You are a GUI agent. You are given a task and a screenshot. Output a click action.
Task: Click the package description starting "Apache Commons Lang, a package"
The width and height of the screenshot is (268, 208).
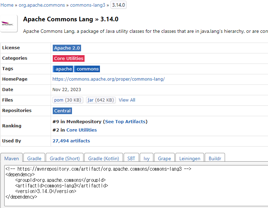145,31
